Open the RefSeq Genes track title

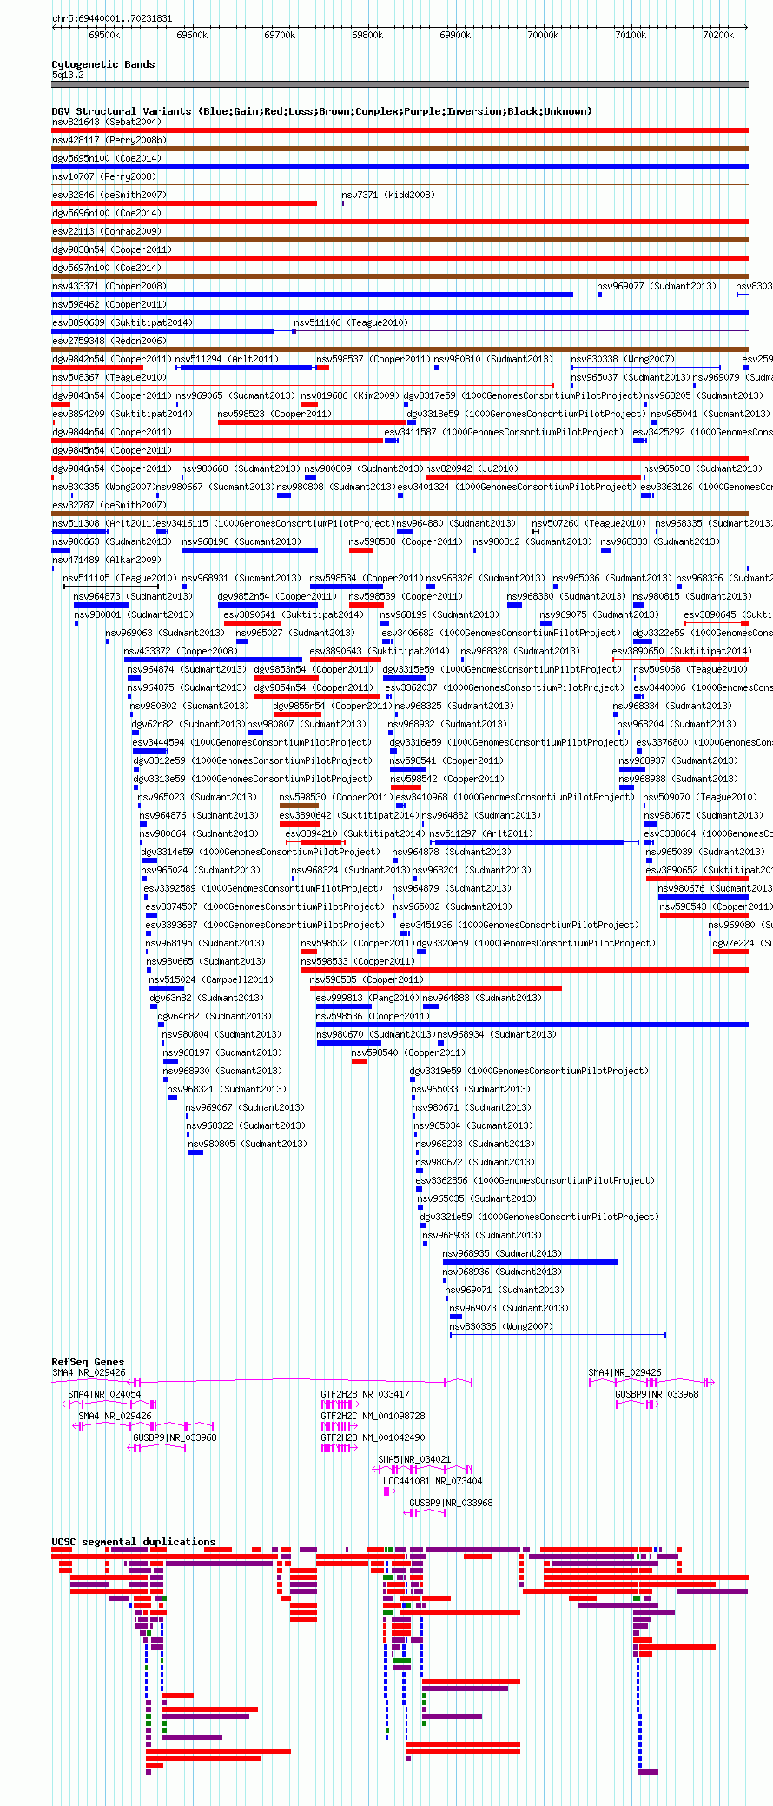click(x=88, y=1362)
